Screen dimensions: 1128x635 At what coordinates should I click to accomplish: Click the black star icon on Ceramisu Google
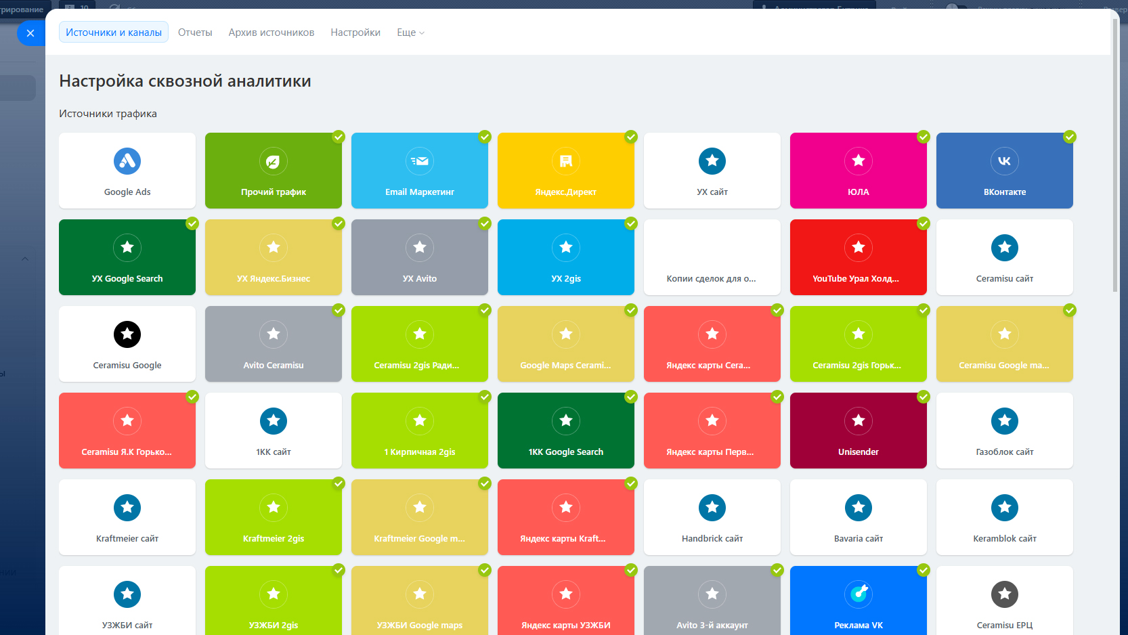(127, 334)
